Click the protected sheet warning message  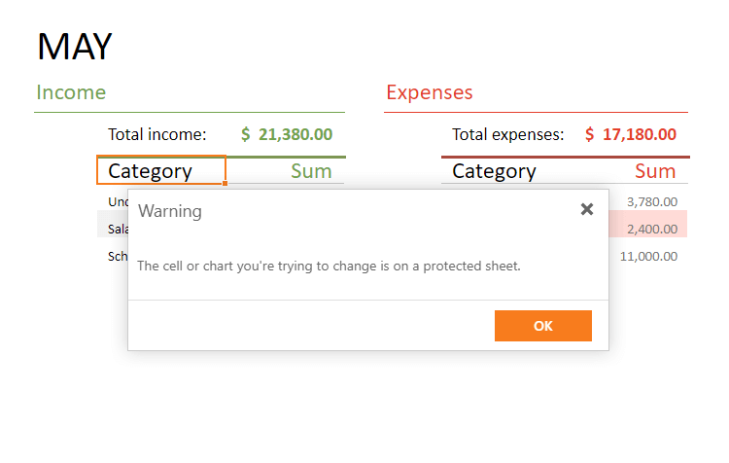[330, 266]
